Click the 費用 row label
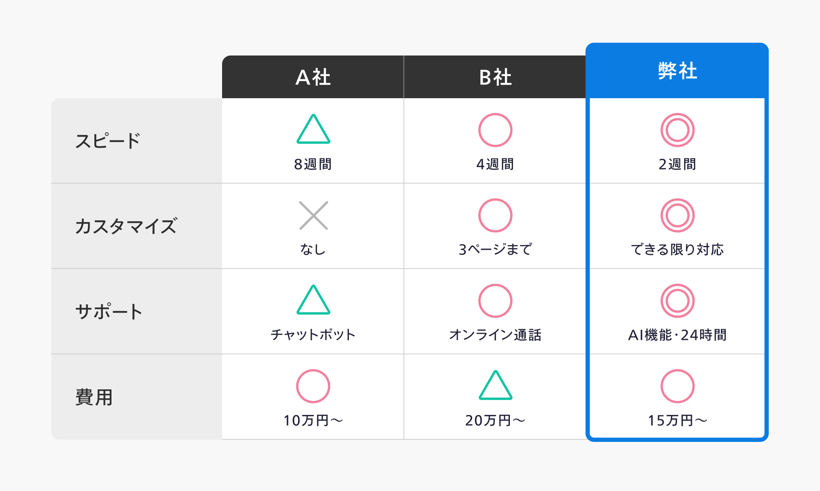The height and width of the screenshot is (491, 820). [94, 397]
